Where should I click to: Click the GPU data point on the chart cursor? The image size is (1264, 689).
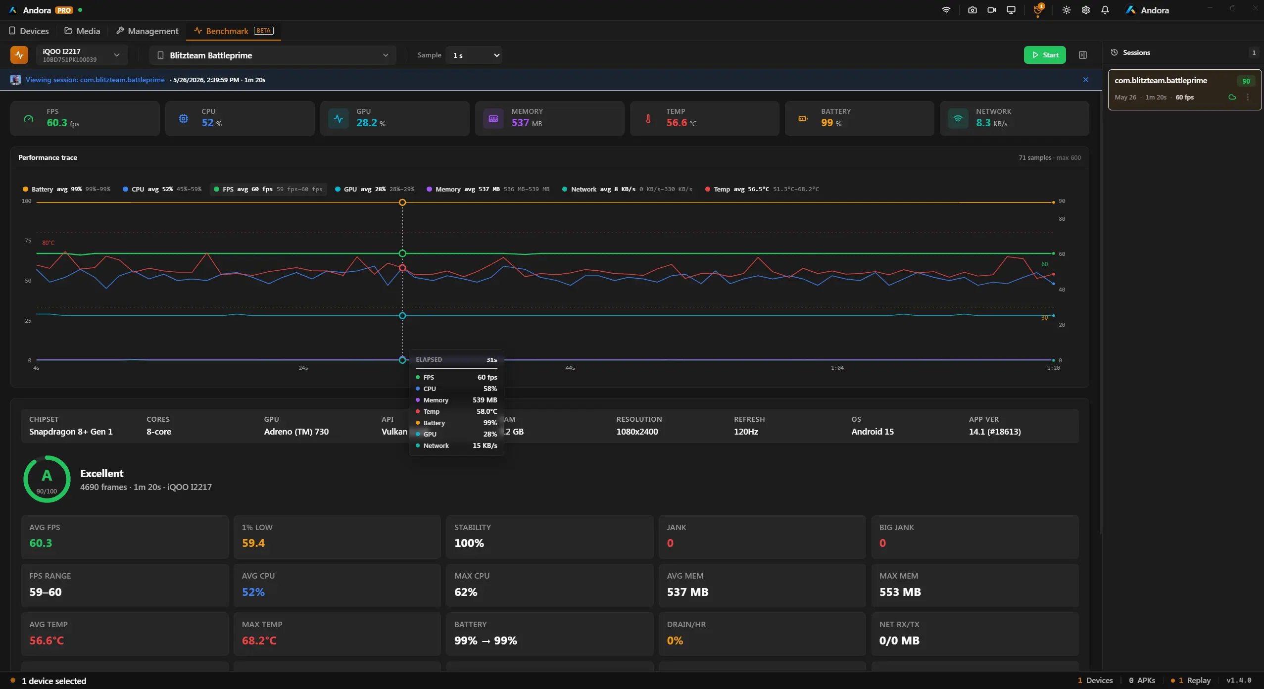(402, 316)
